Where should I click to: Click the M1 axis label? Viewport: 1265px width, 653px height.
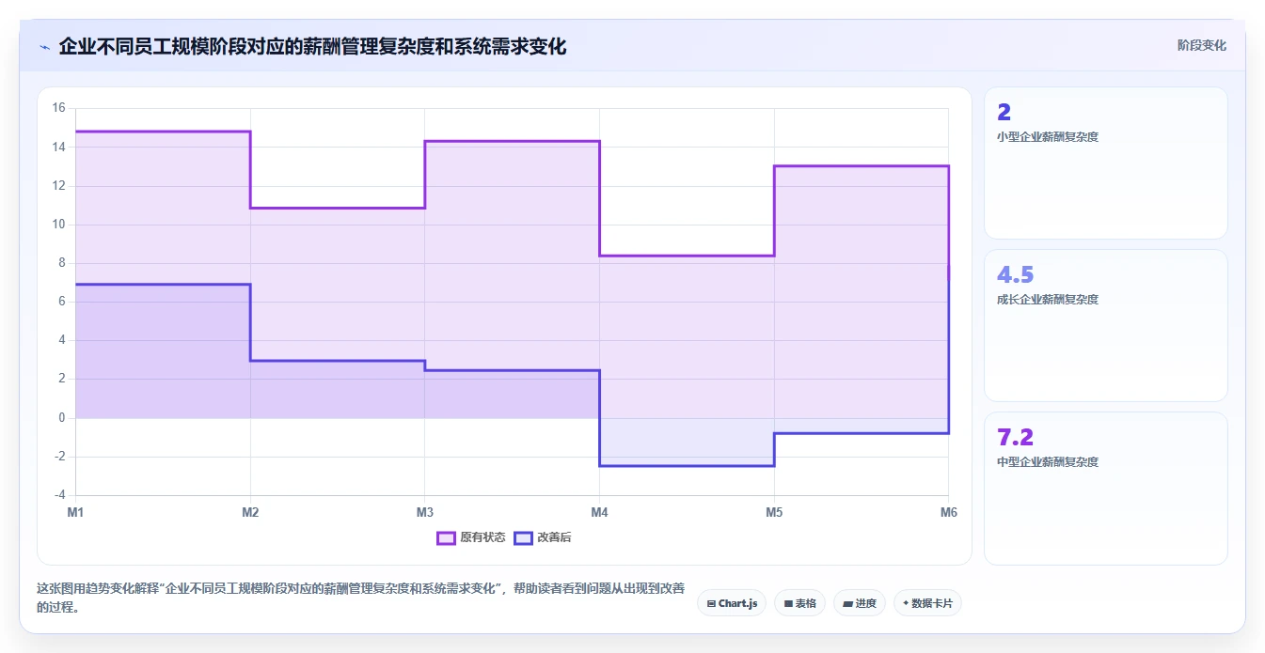click(x=75, y=512)
